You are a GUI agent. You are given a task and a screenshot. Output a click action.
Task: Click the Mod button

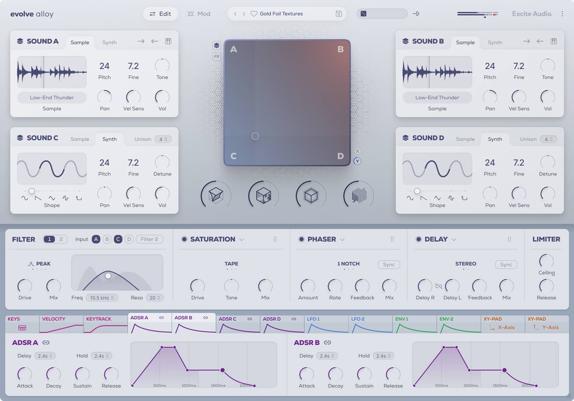click(x=199, y=14)
